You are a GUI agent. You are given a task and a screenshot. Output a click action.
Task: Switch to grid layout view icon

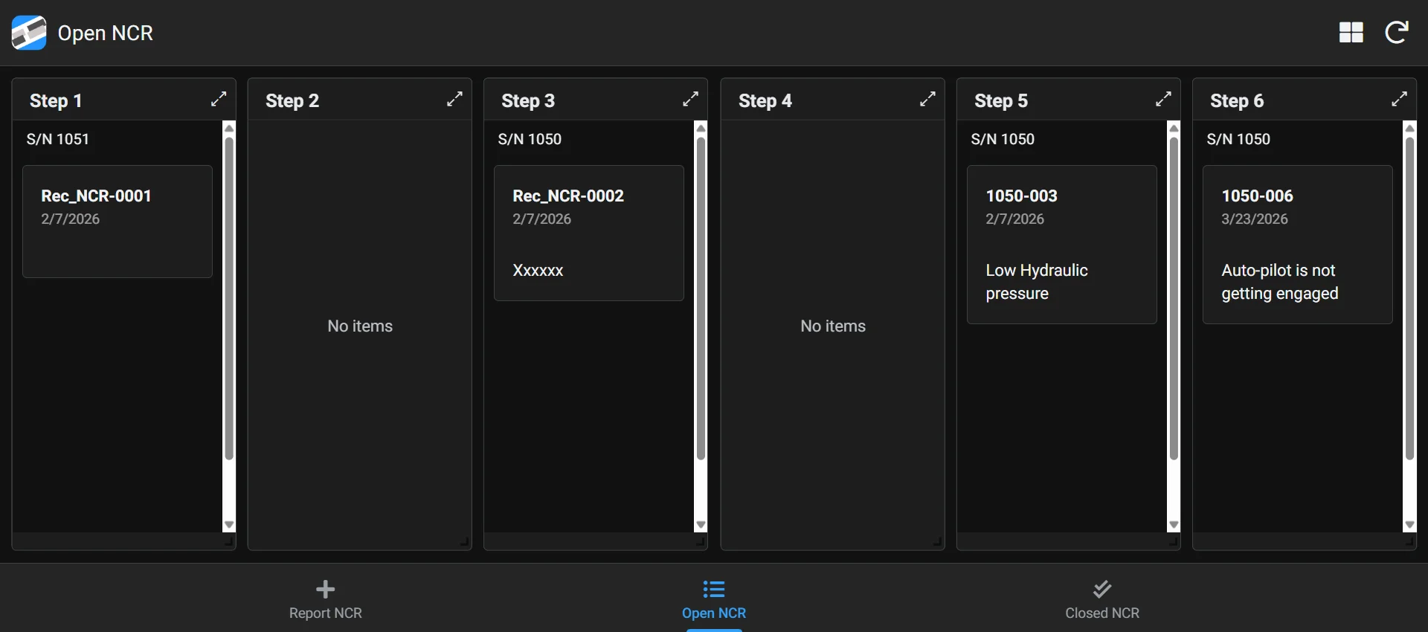click(1351, 33)
